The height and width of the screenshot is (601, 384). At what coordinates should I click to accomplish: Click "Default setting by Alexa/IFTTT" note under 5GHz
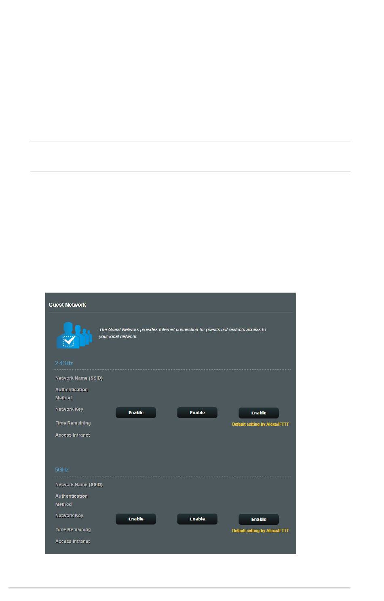tap(260, 531)
